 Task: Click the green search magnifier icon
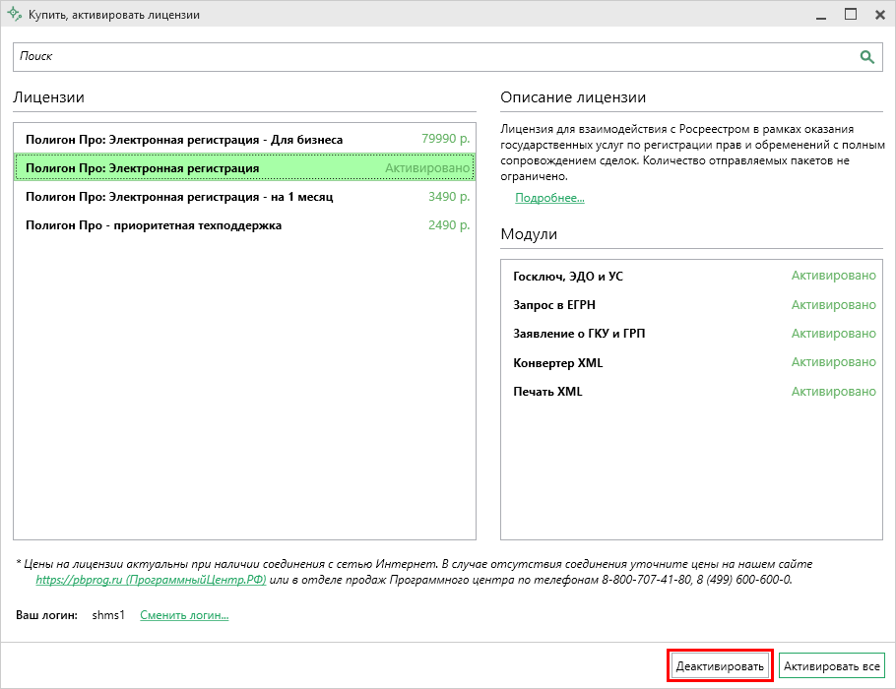(x=866, y=56)
